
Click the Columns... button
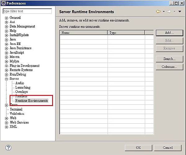(169, 67)
